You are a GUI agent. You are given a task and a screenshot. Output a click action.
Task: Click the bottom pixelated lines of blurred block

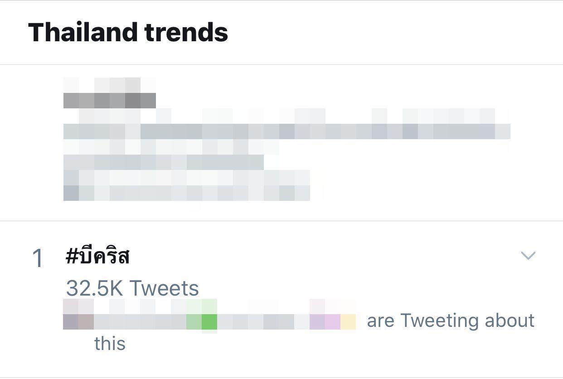186,185
